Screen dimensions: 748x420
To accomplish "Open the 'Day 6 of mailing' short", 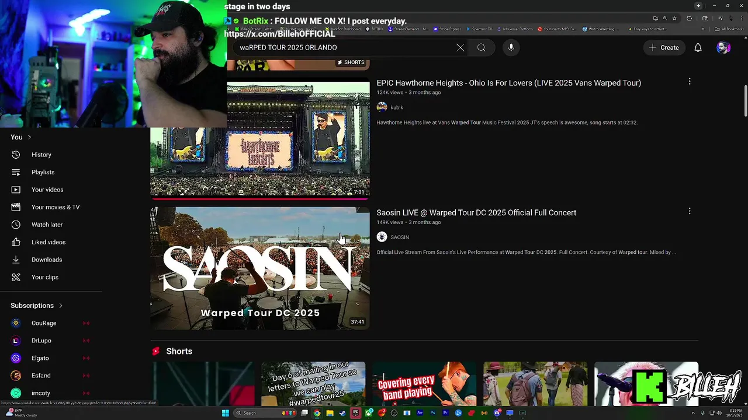I will point(313,384).
